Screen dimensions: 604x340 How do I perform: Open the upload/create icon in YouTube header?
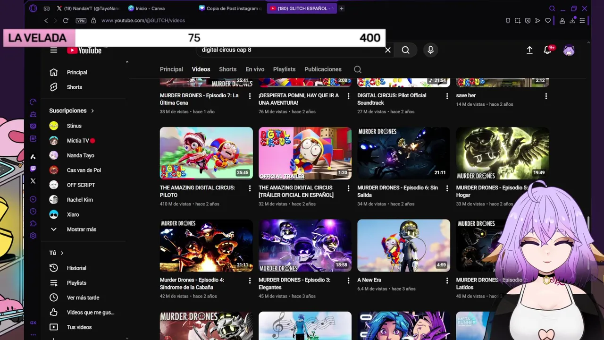click(x=529, y=50)
